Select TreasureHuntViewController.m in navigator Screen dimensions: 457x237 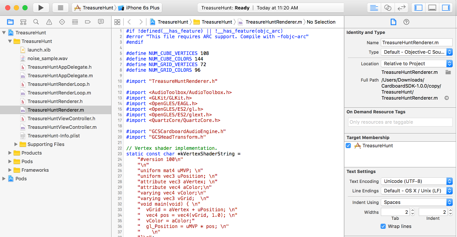[62, 127]
